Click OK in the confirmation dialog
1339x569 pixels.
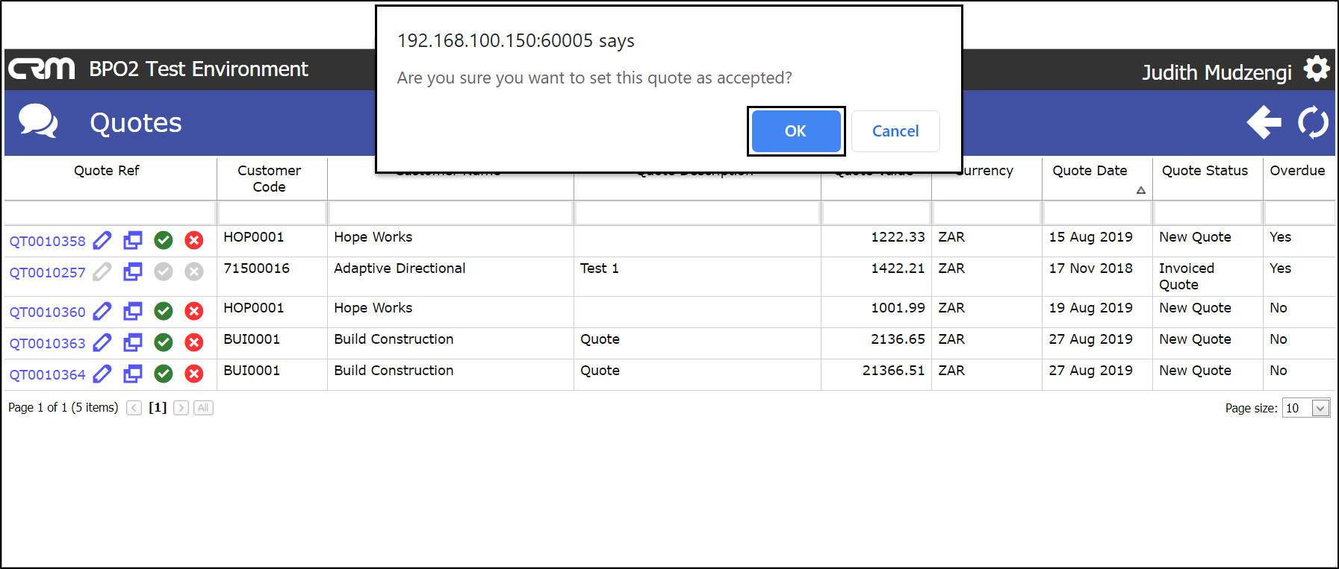click(x=795, y=131)
